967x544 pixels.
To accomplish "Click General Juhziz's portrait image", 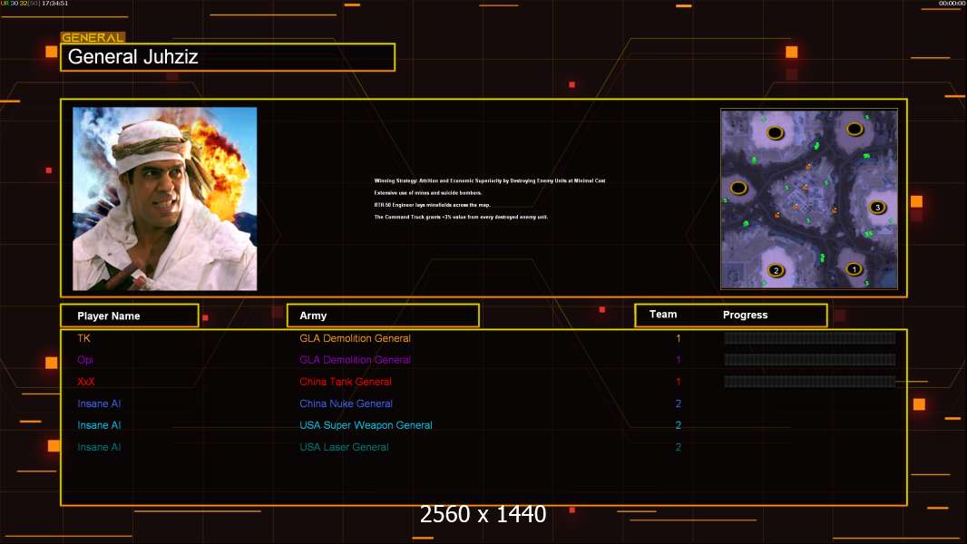I will pos(165,199).
